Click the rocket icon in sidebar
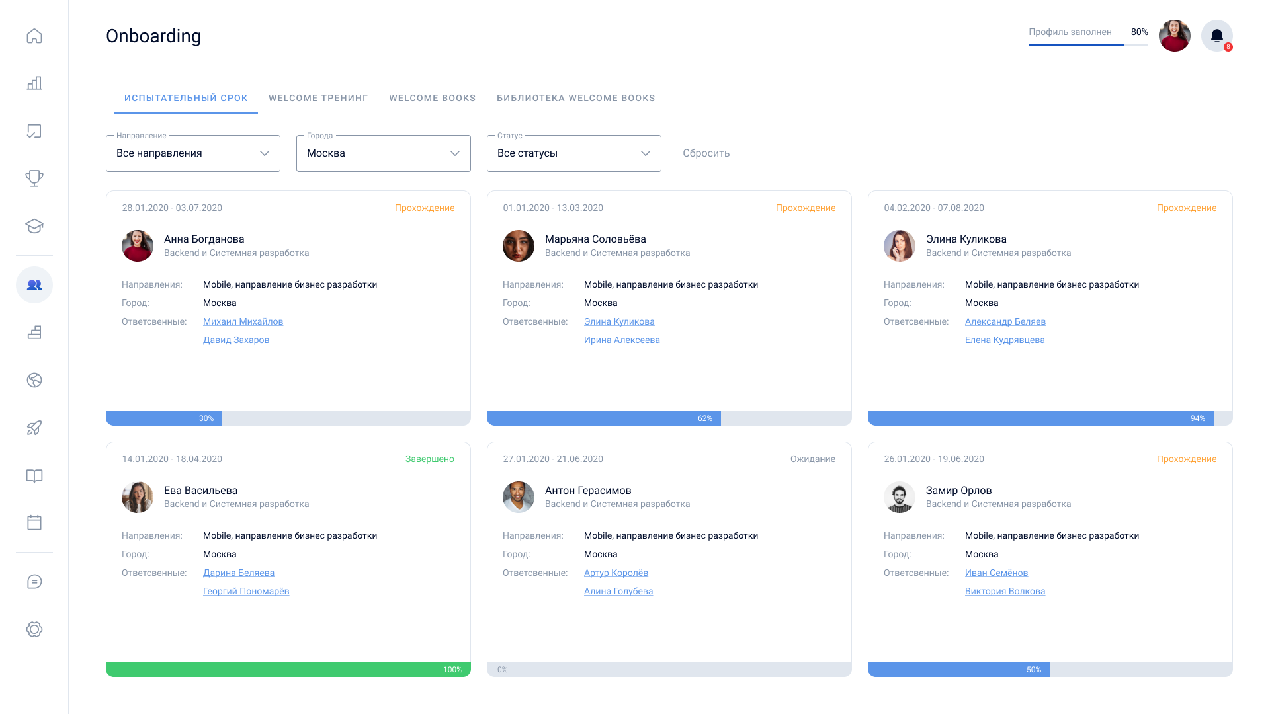1270x714 pixels. pyautogui.click(x=34, y=428)
